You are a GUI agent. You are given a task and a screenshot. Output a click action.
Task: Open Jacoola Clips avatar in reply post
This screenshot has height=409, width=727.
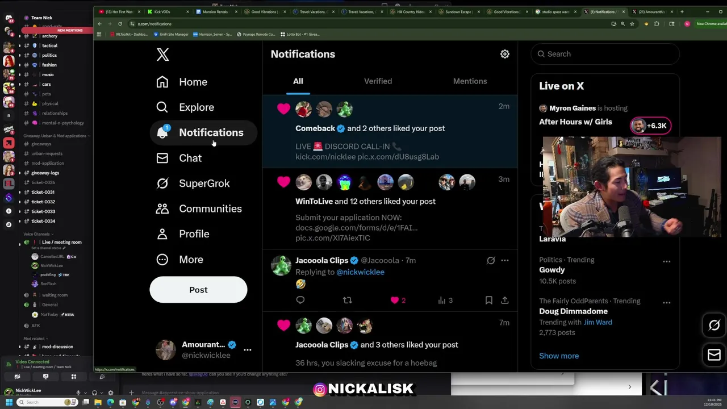pyautogui.click(x=281, y=265)
